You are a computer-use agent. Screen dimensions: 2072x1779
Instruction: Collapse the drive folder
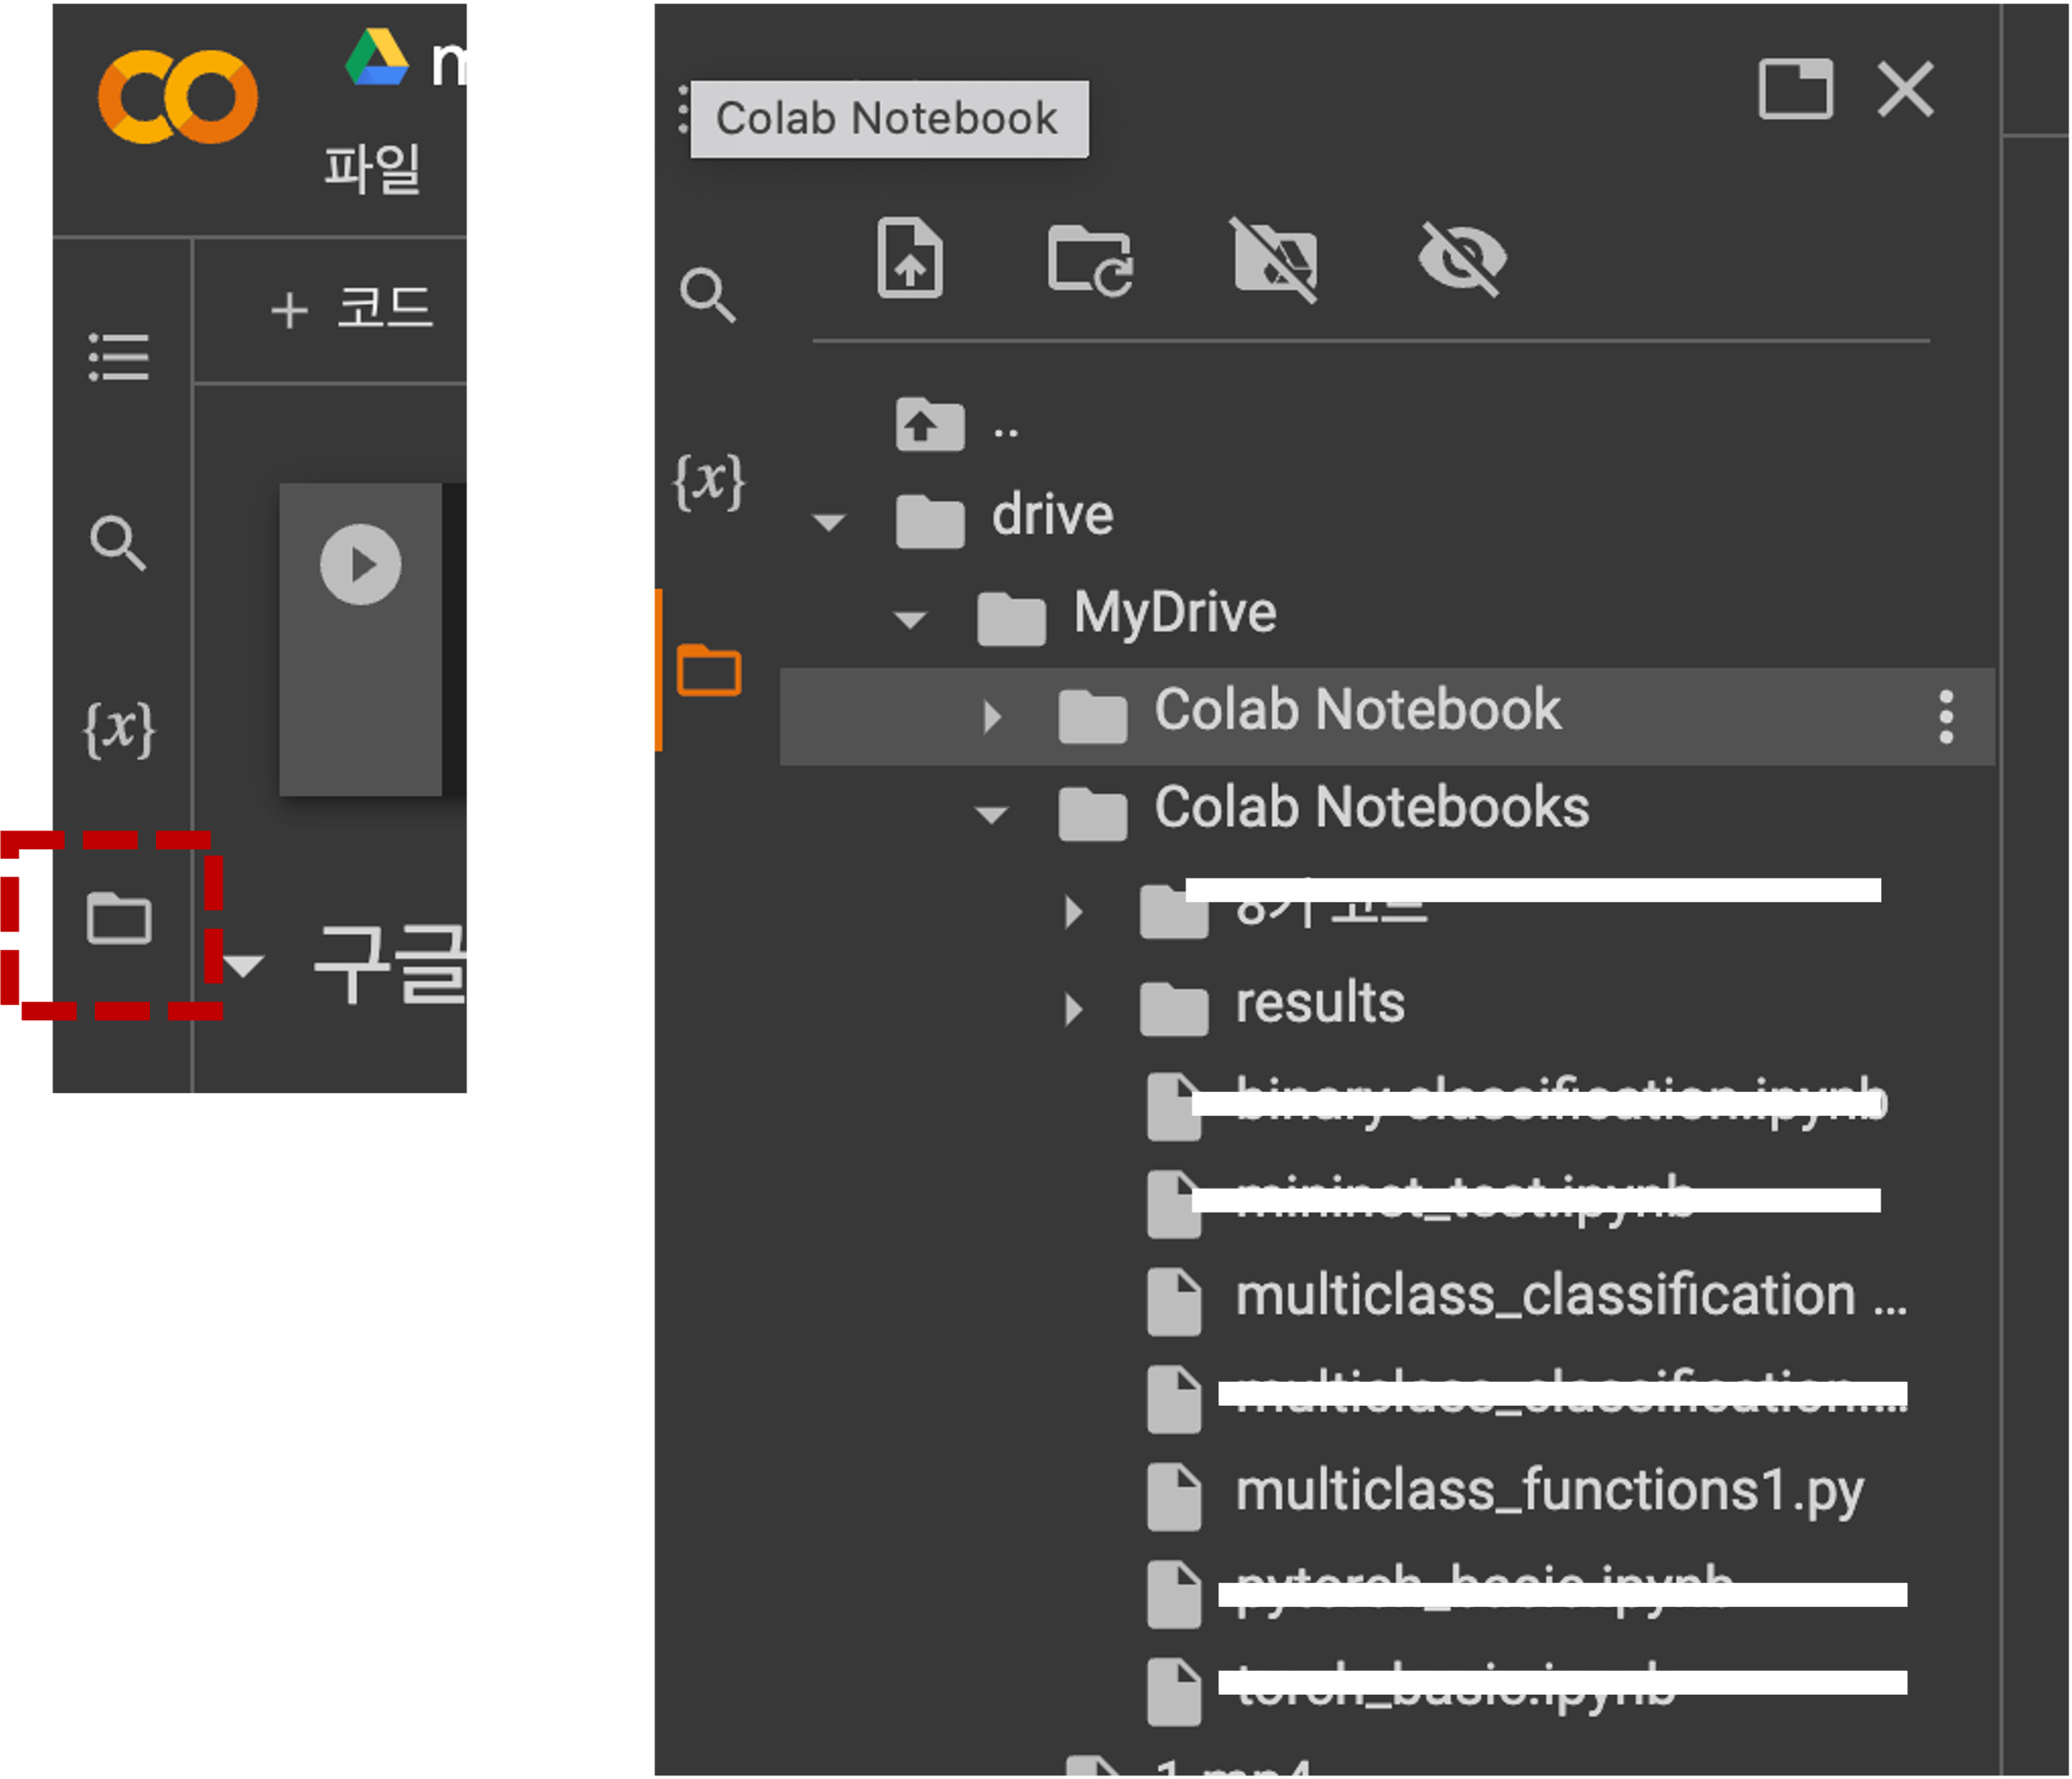pyautogui.click(x=829, y=521)
